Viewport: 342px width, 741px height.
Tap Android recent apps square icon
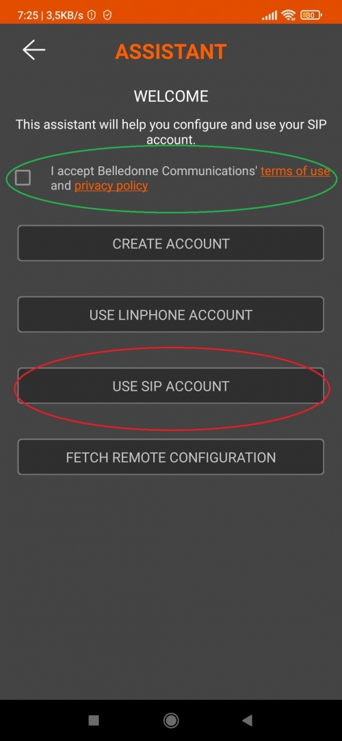(x=94, y=720)
